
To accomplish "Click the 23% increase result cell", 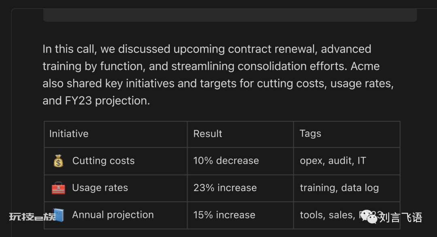I will 240,188.
